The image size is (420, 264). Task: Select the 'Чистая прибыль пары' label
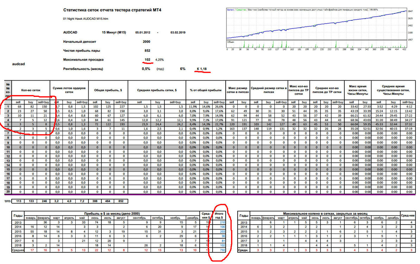point(81,51)
